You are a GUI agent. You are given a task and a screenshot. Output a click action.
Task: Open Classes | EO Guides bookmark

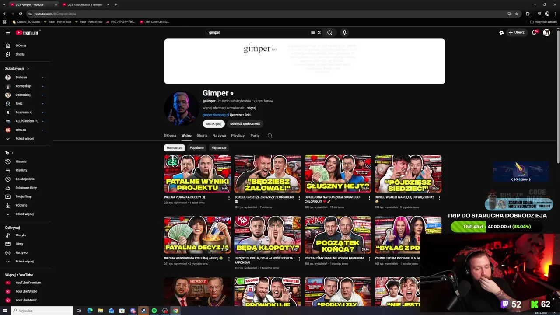click(x=26, y=22)
